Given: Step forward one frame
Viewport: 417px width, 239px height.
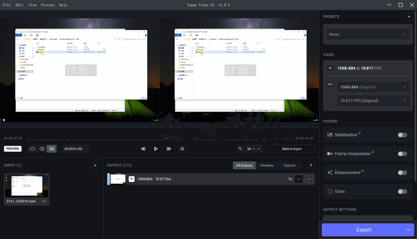Looking at the screenshot, I should pyautogui.click(x=169, y=149).
